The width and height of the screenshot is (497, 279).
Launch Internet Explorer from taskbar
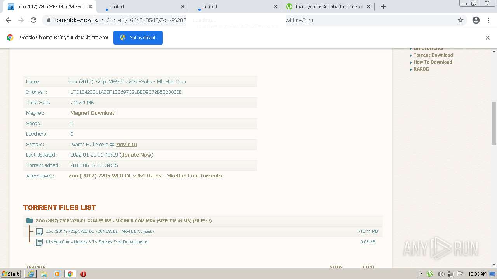tap(31, 274)
